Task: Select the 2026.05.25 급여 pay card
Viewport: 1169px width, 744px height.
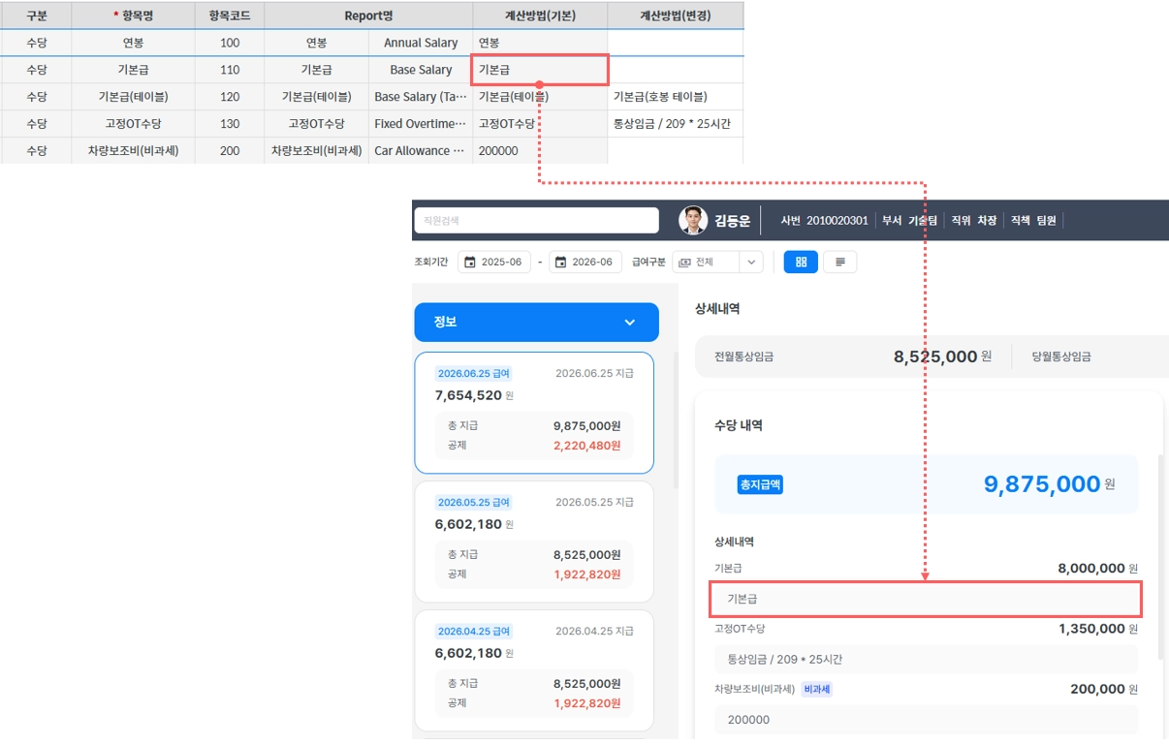Action: click(x=534, y=542)
